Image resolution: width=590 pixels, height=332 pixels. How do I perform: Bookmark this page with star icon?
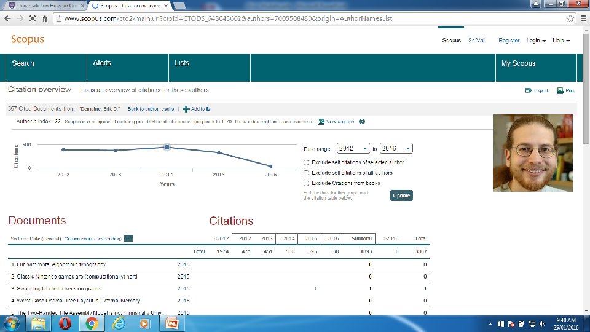[x=570, y=18]
